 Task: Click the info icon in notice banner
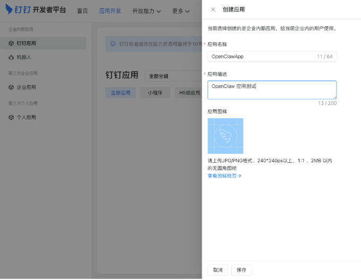click(113, 44)
